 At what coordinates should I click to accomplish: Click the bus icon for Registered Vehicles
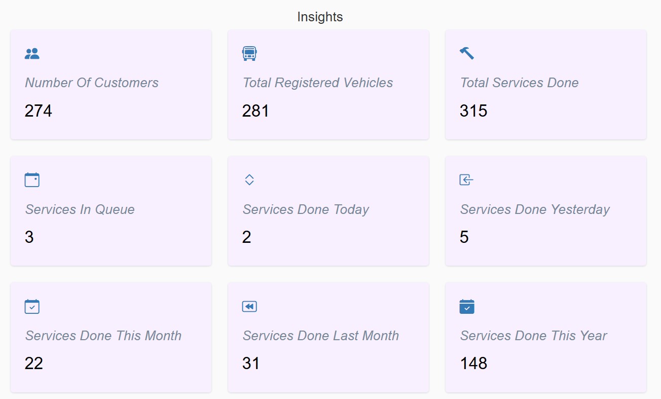[x=249, y=54]
